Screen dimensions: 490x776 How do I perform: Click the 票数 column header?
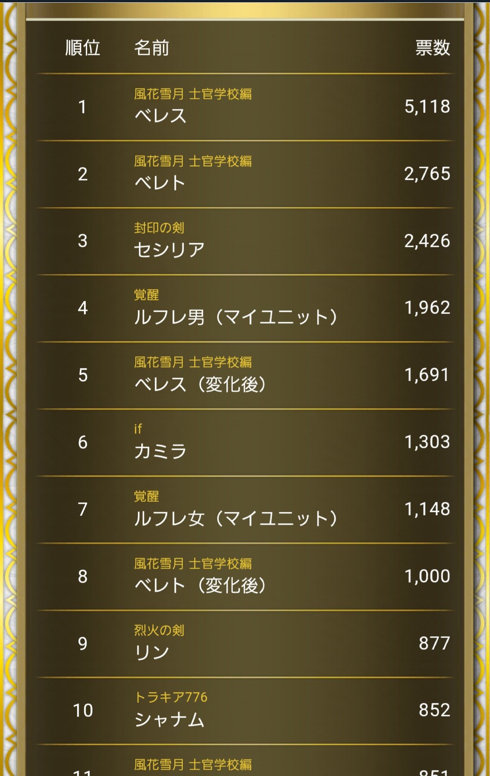coord(432,48)
